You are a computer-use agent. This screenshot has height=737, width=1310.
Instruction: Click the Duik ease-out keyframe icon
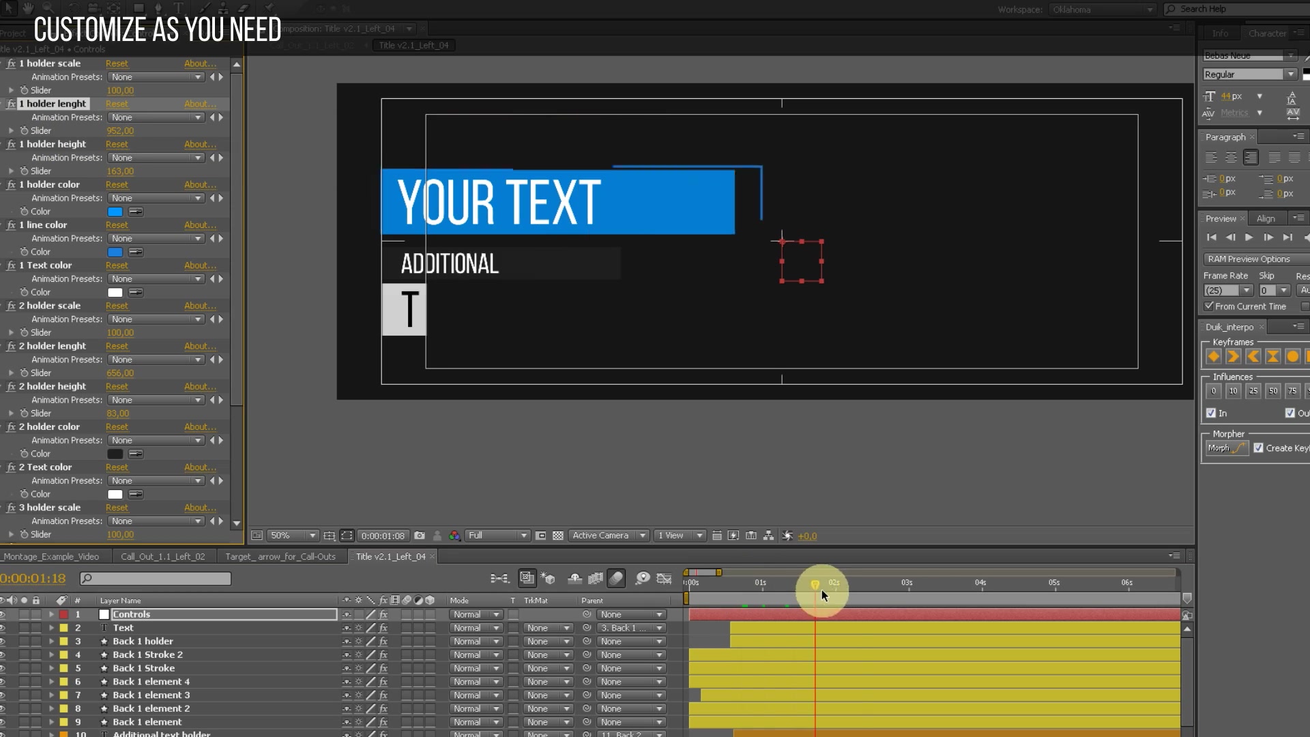[x=1253, y=356]
